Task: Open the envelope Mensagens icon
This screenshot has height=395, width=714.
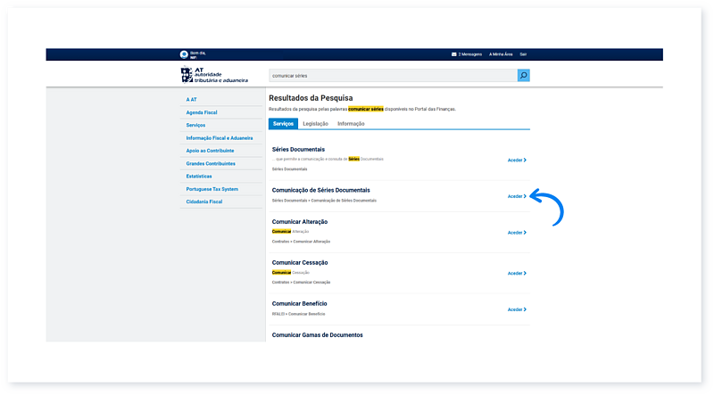Action: click(x=454, y=54)
